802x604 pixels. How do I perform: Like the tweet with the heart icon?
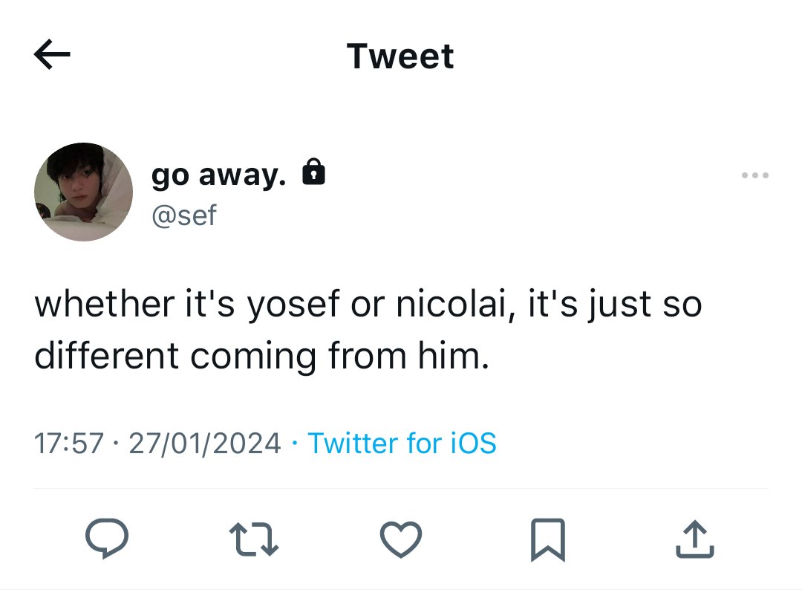[401, 539]
